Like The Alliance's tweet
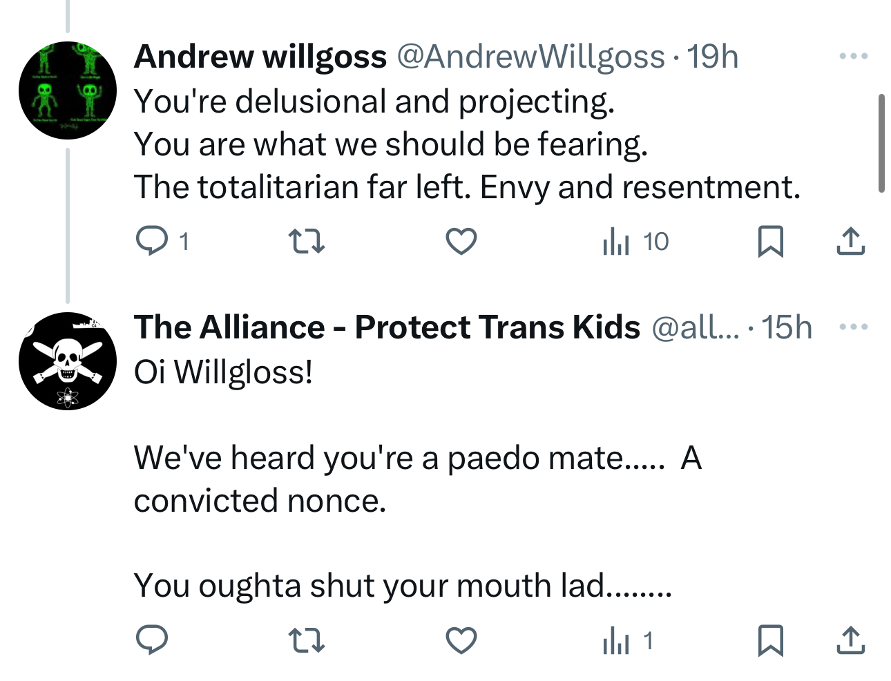This screenshot has width=891, height=681. (x=461, y=640)
